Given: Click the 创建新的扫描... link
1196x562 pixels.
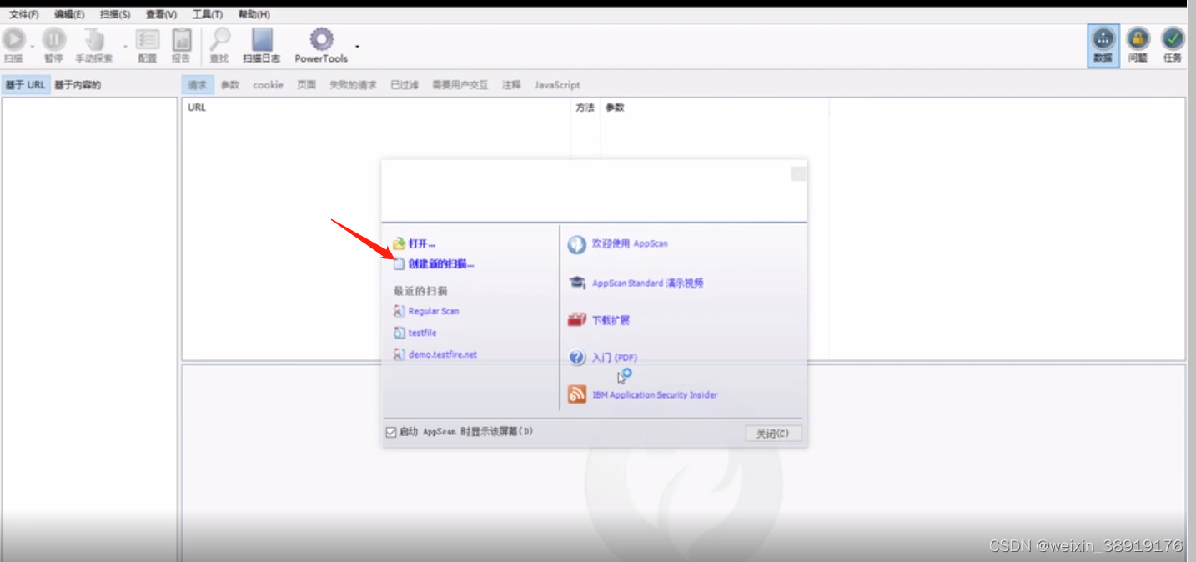Looking at the screenshot, I should pos(441,263).
